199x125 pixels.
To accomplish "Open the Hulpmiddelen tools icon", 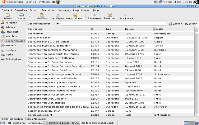I will coord(75,15).
